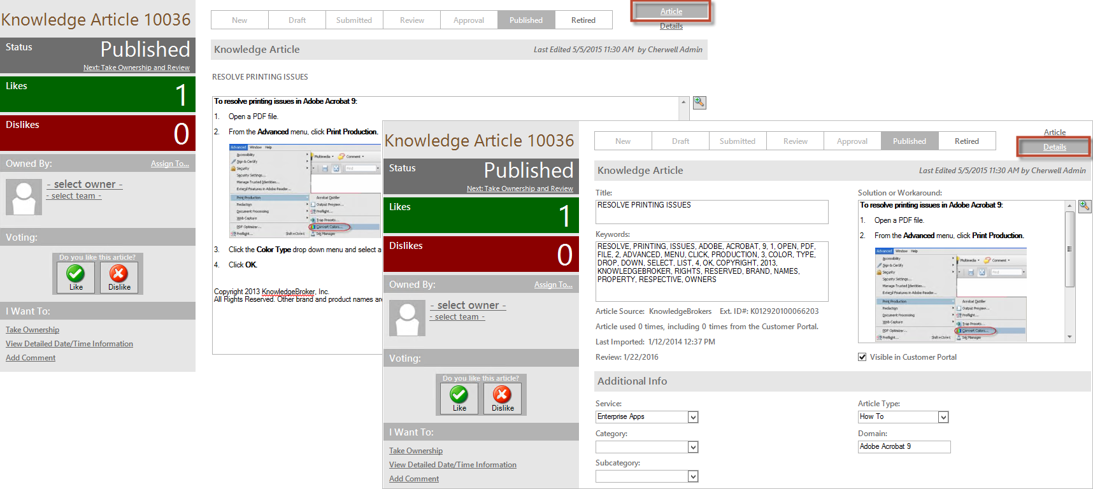The height and width of the screenshot is (489, 1093).
Task: Click the Review: 1/22/2016 text
Action: click(x=627, y=357)
